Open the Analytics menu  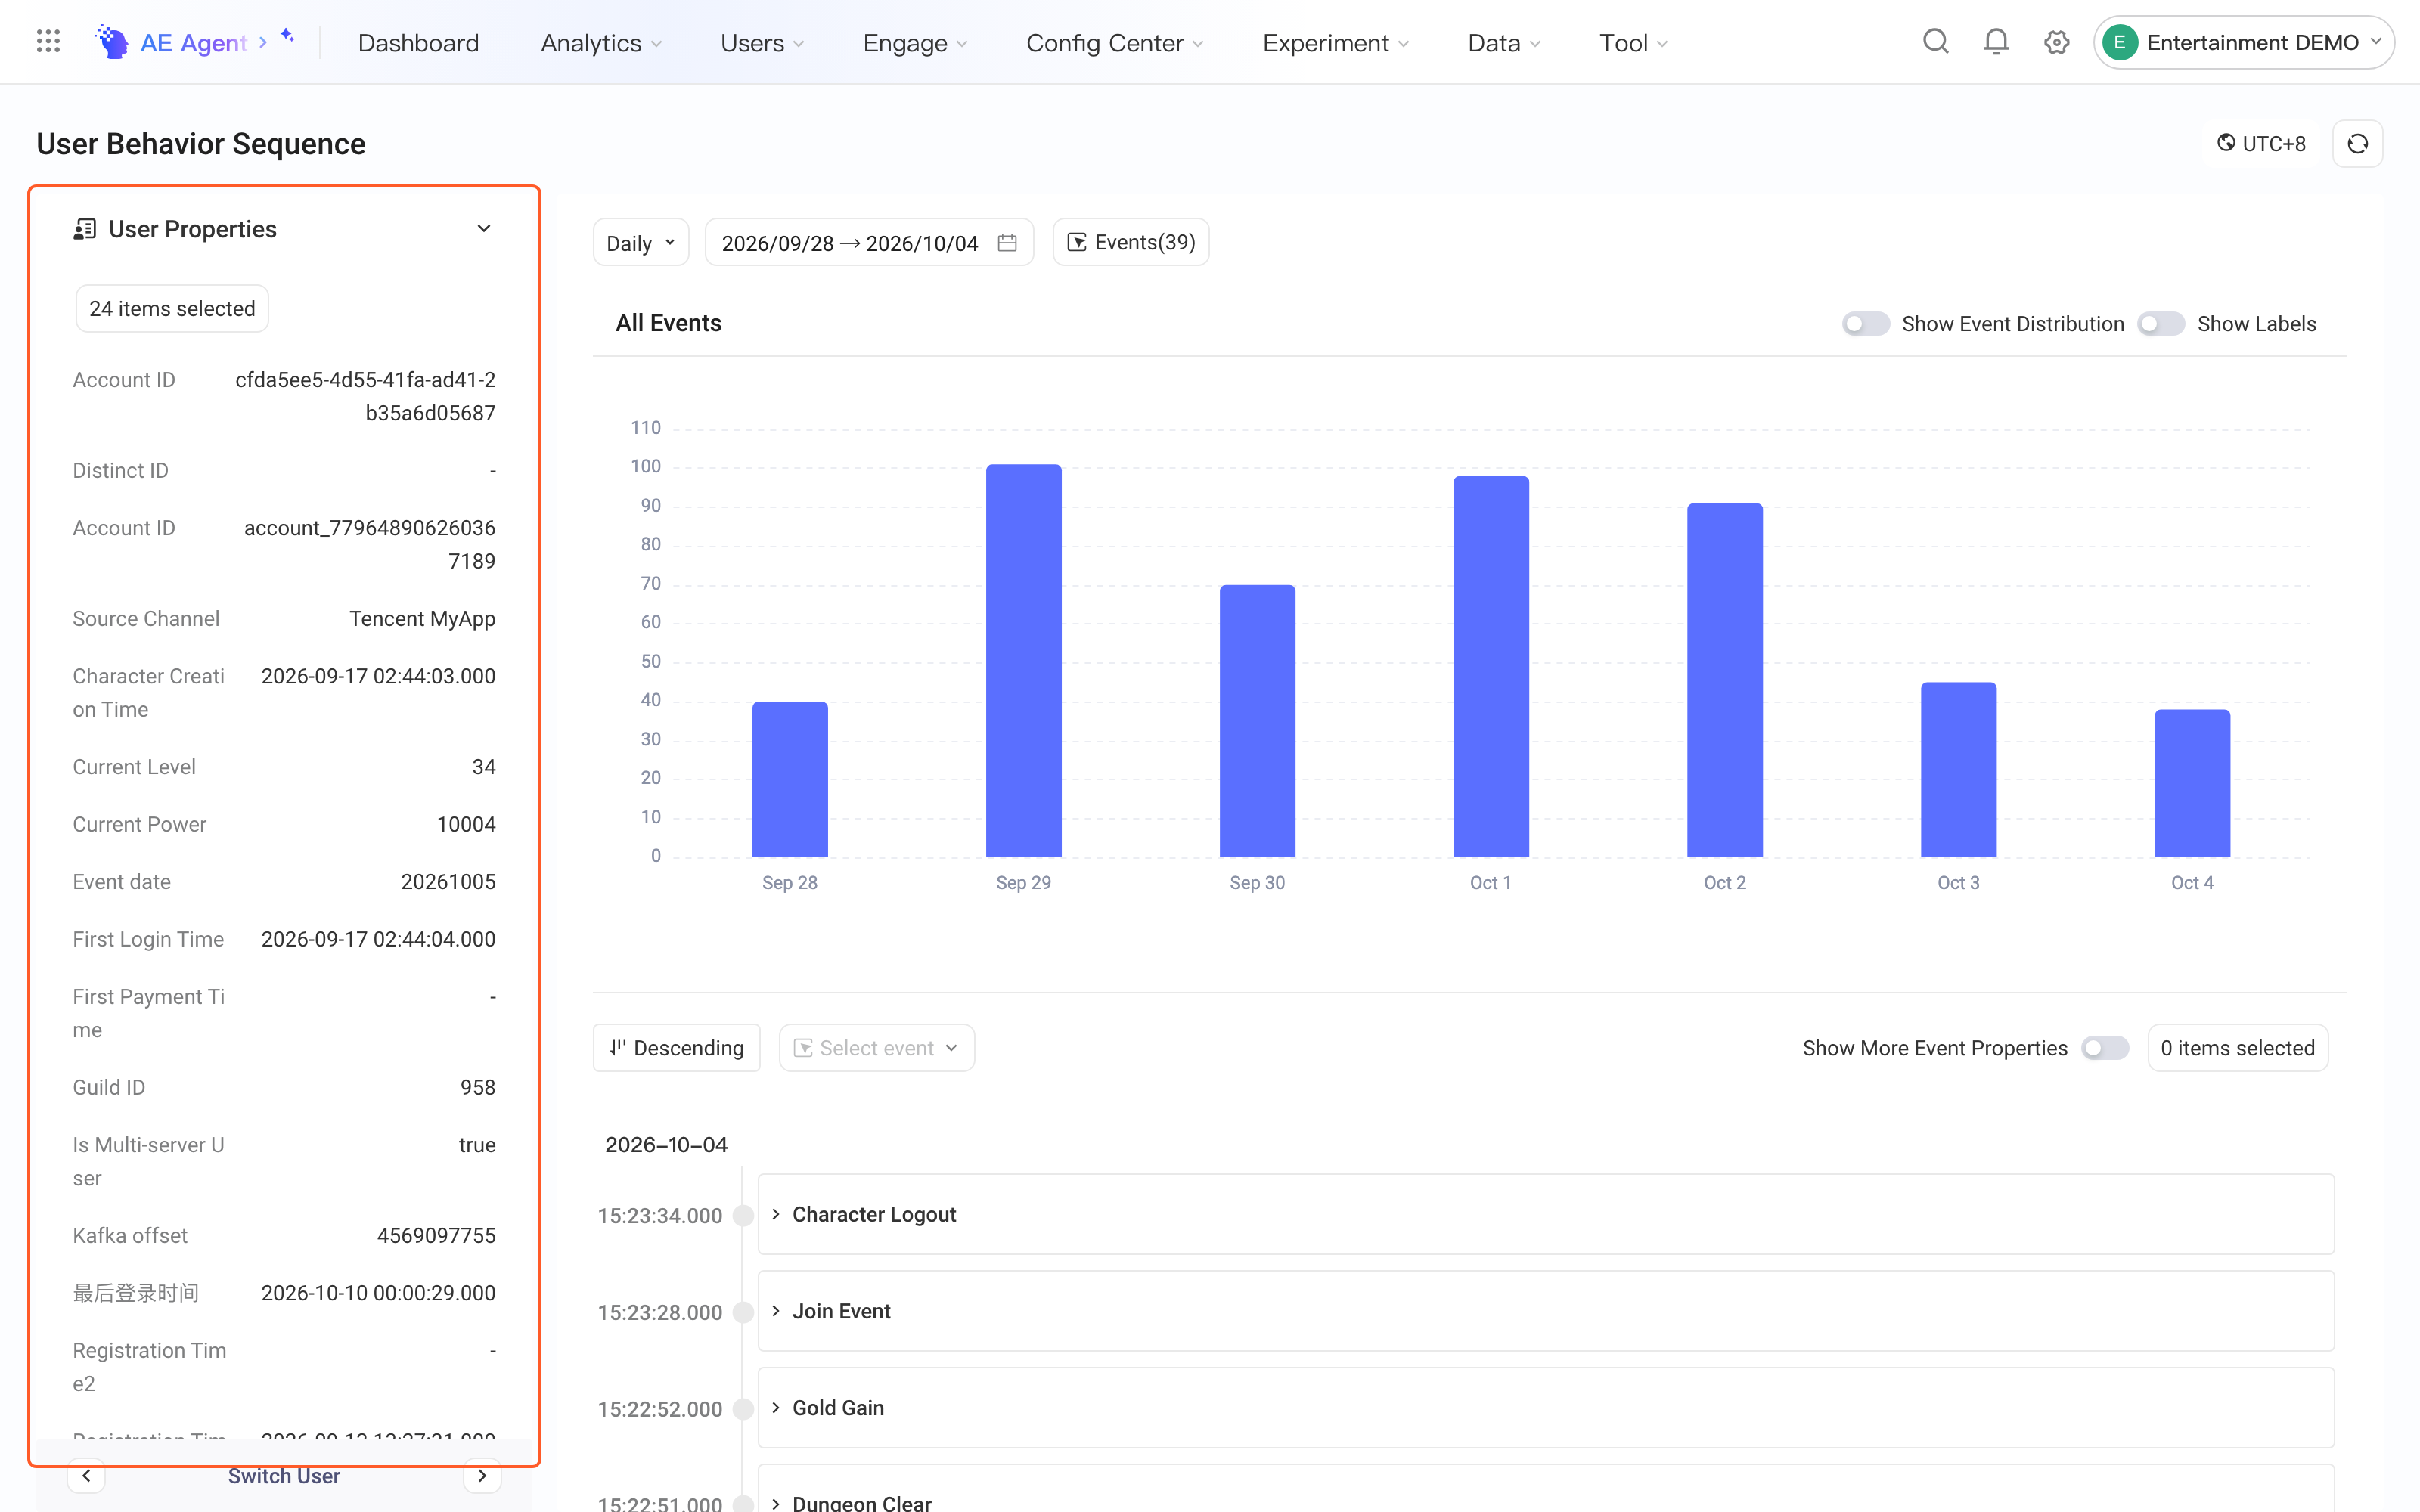[x=601, y=43]
